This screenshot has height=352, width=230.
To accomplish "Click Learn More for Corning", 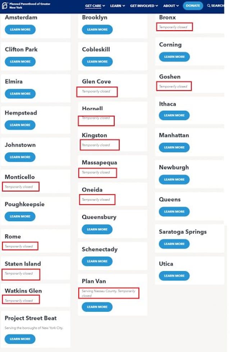I will pyautogui.click(x=174, y=57).
